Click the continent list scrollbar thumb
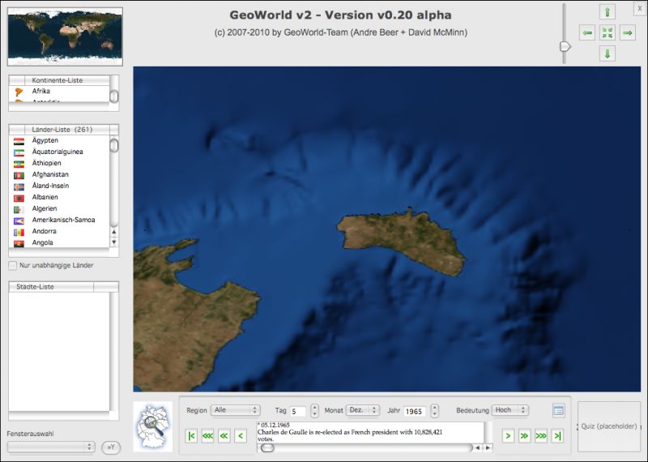648x462 pixels. pos(114,96)
